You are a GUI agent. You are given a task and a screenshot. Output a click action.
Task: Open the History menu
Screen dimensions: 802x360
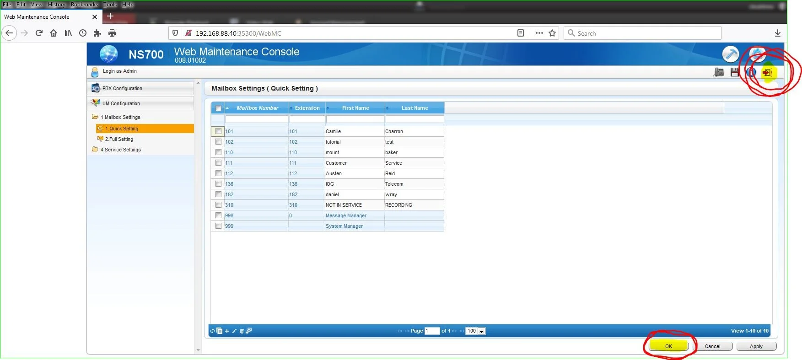pyautogui.click(x=57, y=5)
